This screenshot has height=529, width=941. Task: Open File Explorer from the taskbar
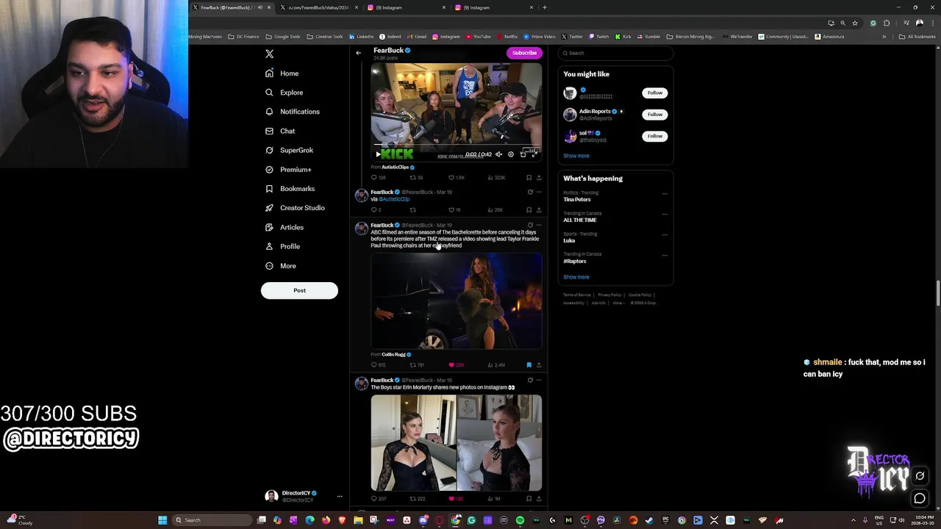click(x=358, y=520)
